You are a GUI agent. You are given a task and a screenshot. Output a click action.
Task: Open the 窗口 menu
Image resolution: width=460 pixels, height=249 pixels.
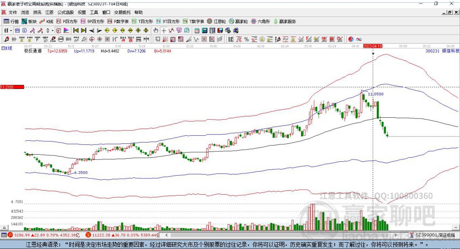(x=106, y=12)
